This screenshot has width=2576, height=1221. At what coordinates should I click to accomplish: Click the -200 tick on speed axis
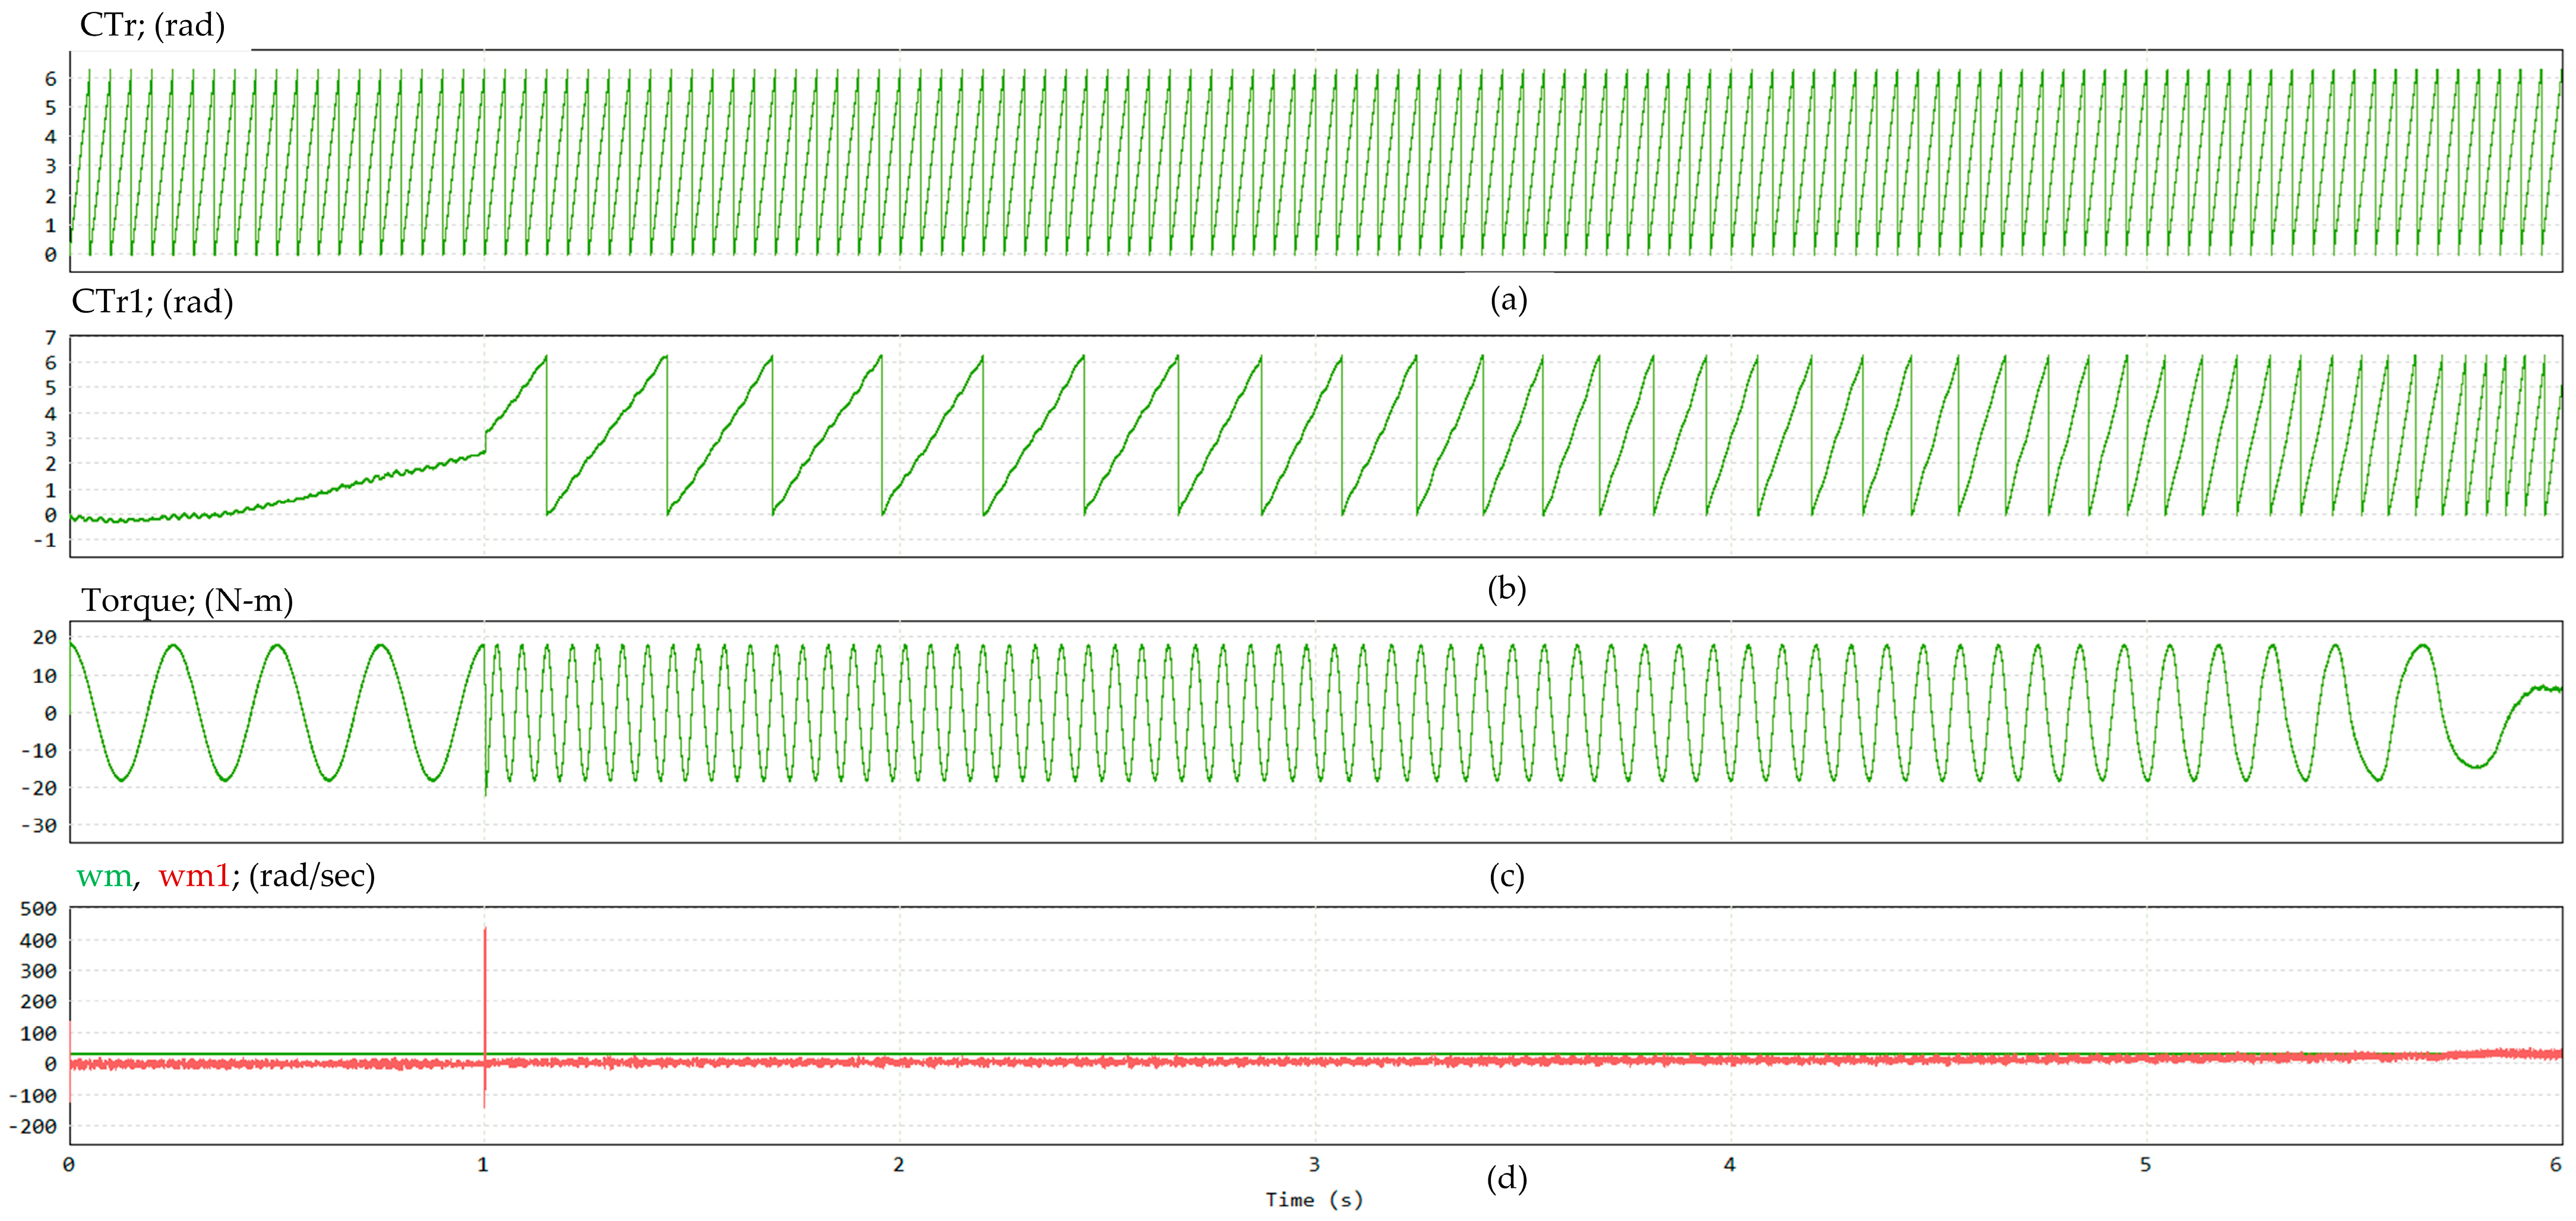point(33,1126)
